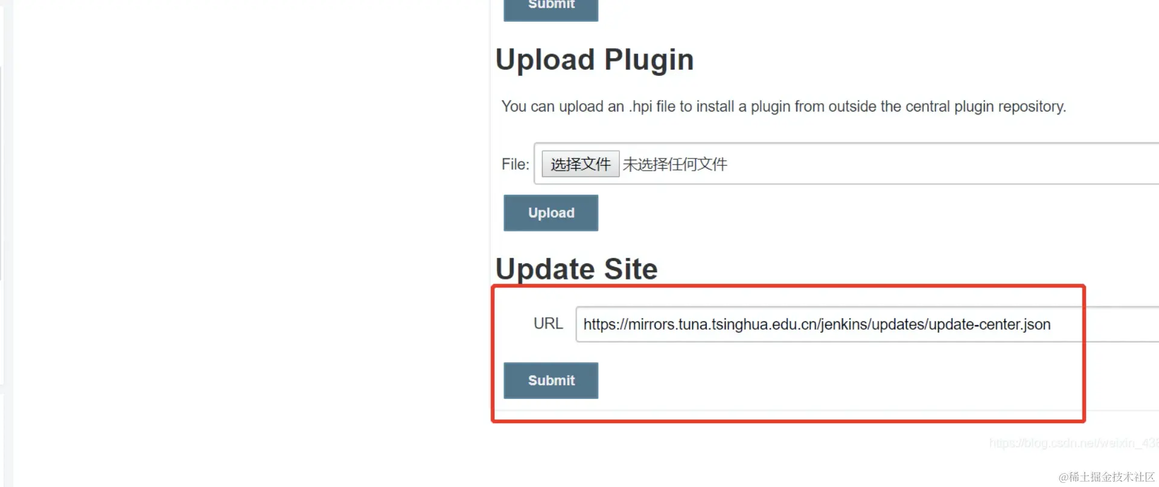This screenshot has width=1159, height=487.
Task: Place cursor at update-center.json in URL
Action: pyautogui.click(x=989, y=324)
